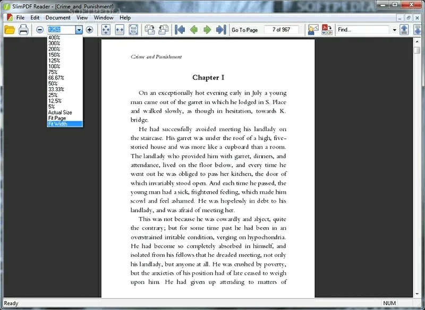Screen dimensions: 425x310
Task: Open the Document menu
Action: point(57,17)
